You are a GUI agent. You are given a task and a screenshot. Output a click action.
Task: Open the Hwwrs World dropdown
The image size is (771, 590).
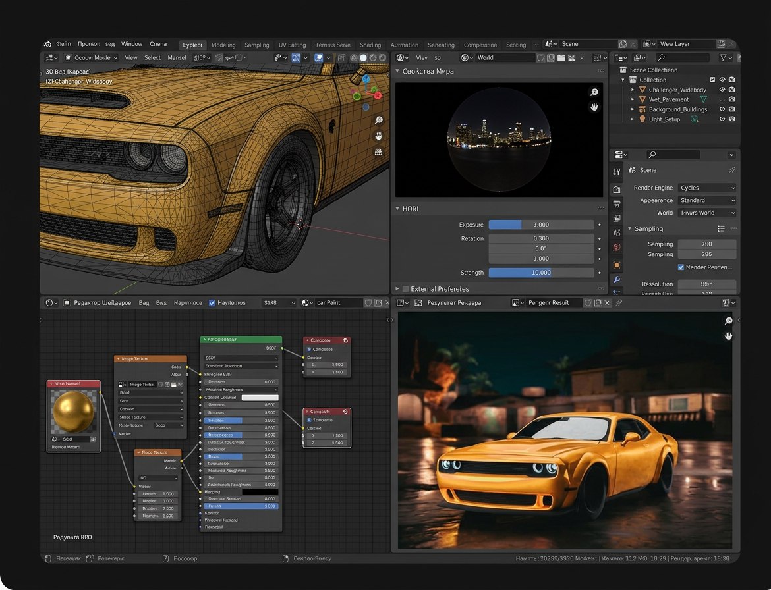tap(707, 213)
